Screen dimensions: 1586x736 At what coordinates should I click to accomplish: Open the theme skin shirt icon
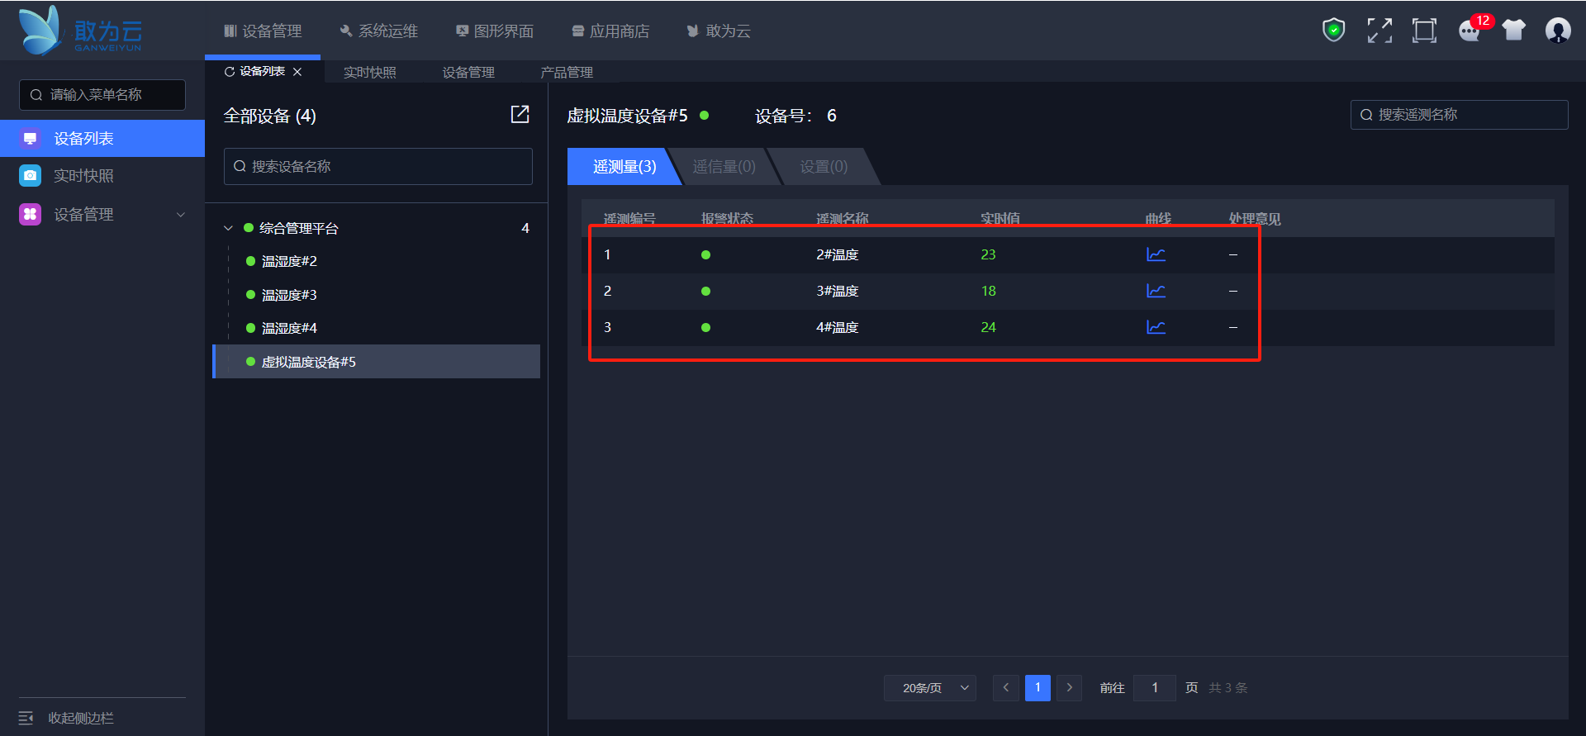1514,31
